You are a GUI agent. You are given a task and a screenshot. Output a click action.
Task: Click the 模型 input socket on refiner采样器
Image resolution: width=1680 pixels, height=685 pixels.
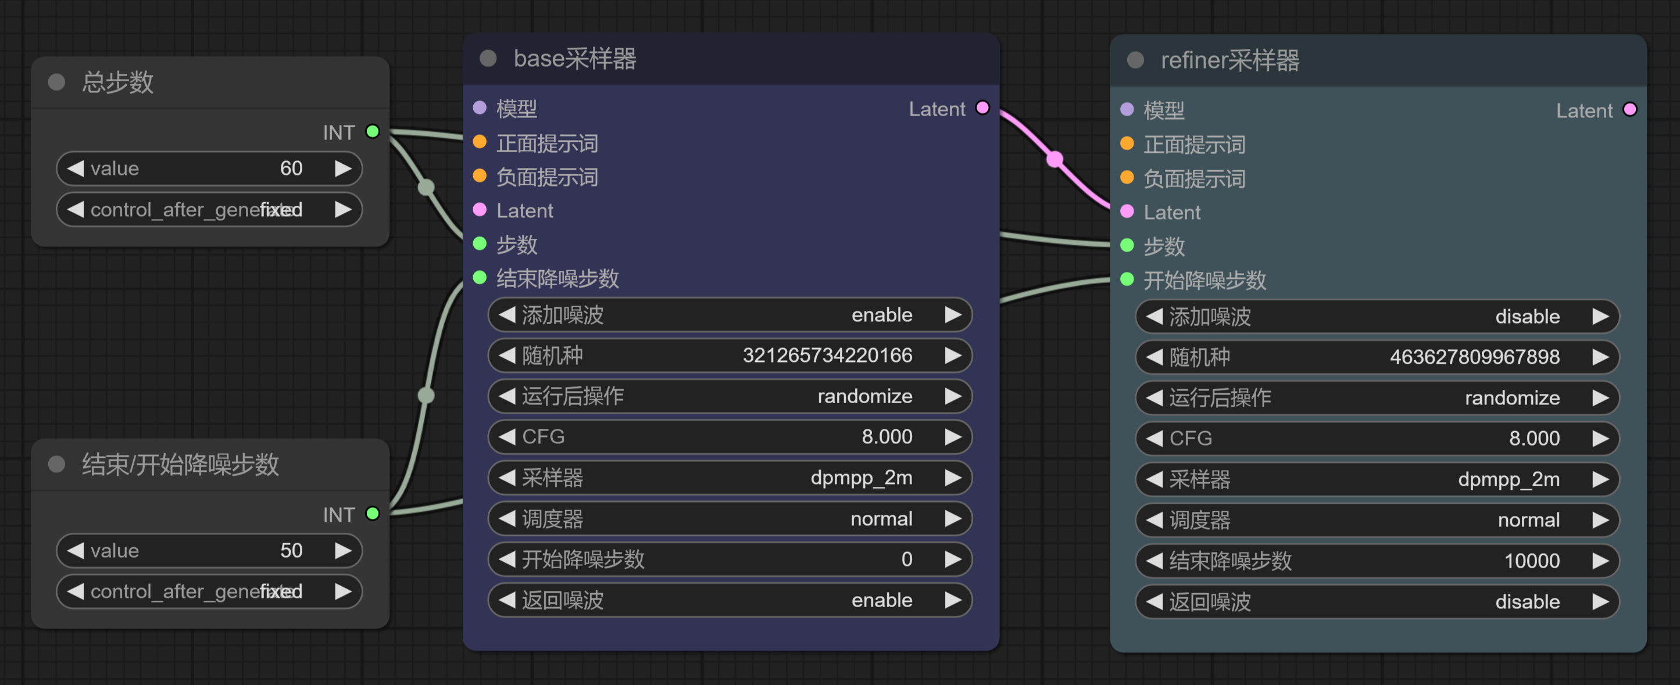pyautogui.click(x=1127, y=109)
